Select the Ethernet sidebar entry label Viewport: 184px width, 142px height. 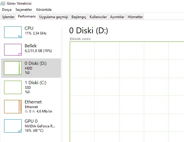33,102
